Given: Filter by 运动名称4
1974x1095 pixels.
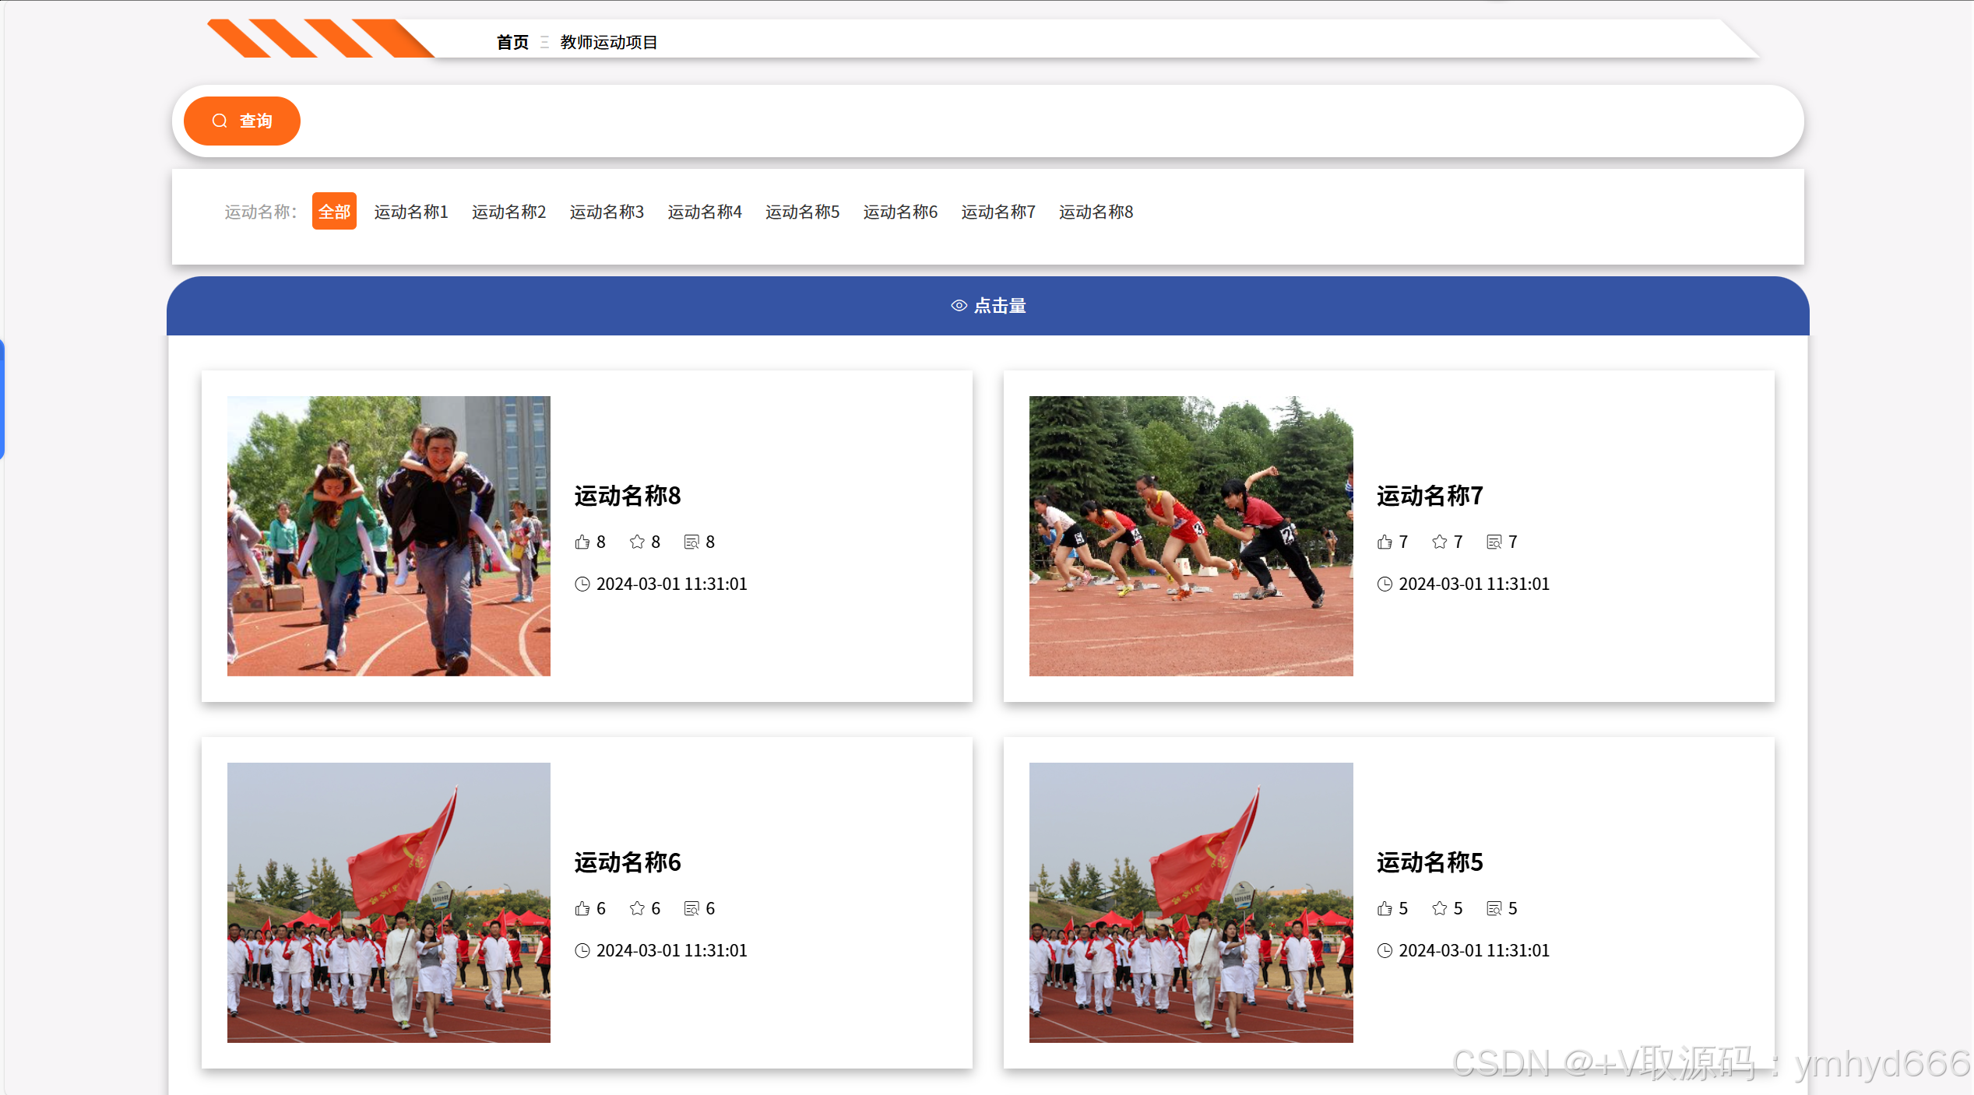Looking at the screenshot, I should click(705, 212).
